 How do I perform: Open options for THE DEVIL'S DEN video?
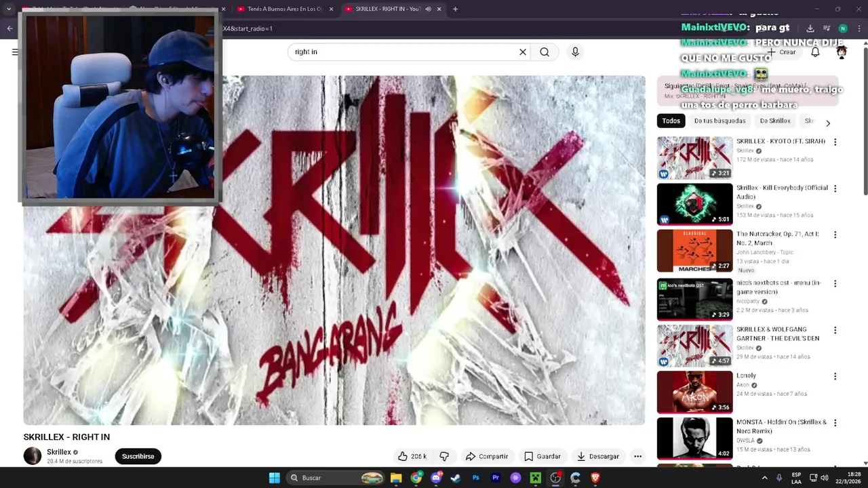[x=835, y=331]
